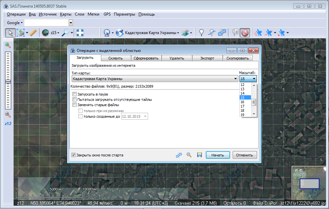329x209 pixels.
Task: Add a new polygon marker
Action: pos(222,33)
